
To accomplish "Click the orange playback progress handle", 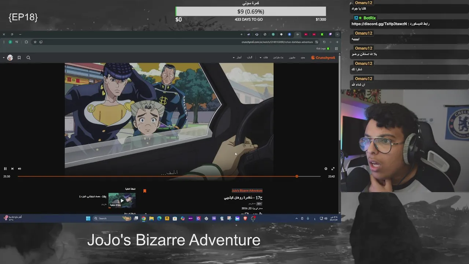I will coord(297,176).
